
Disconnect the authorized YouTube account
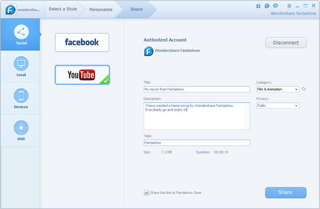tap(286, 43)
